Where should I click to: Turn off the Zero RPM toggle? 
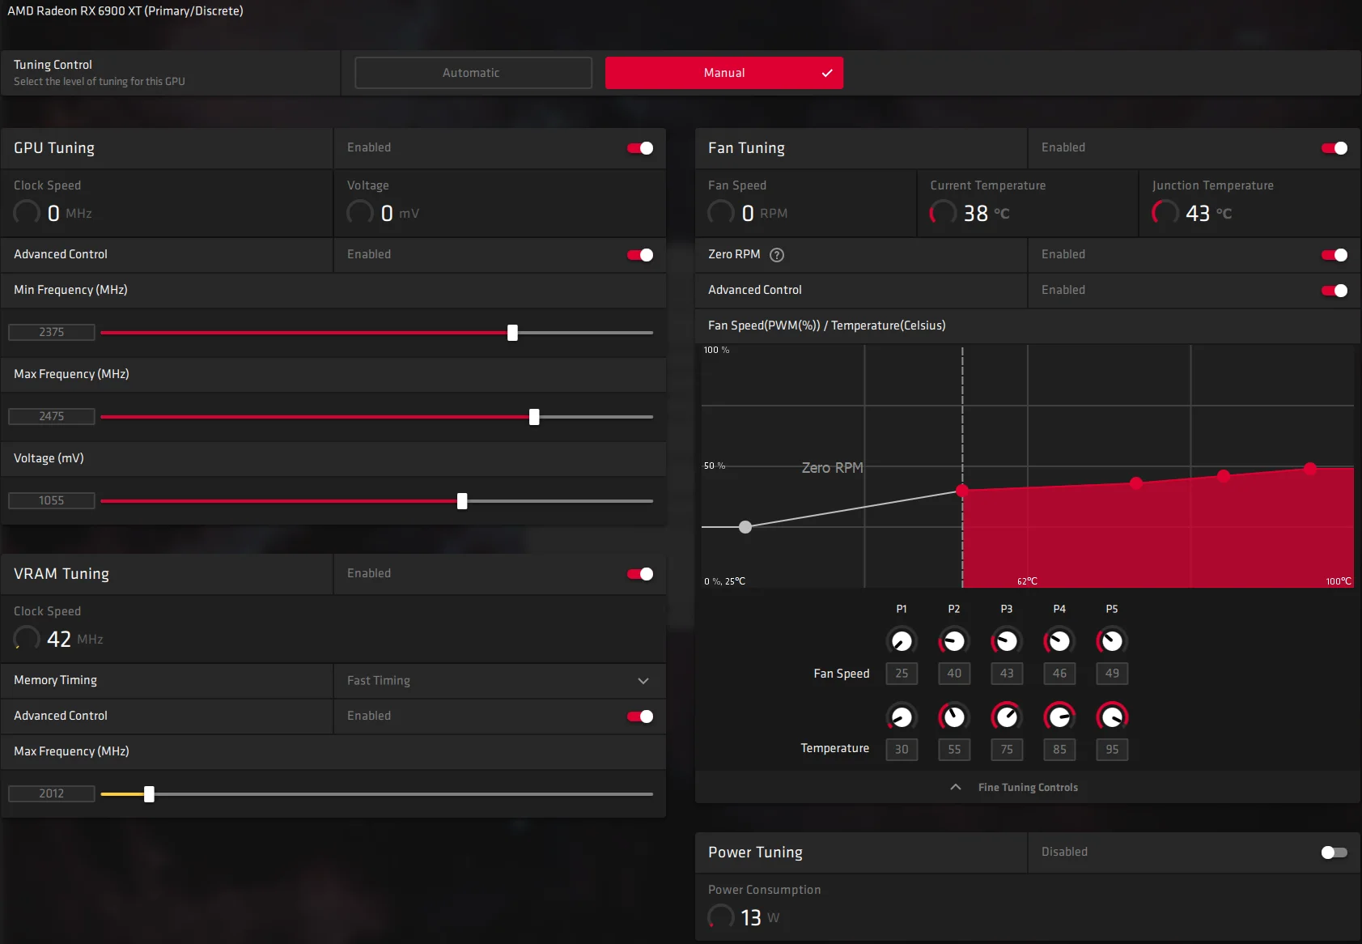tap(1334, 255)
